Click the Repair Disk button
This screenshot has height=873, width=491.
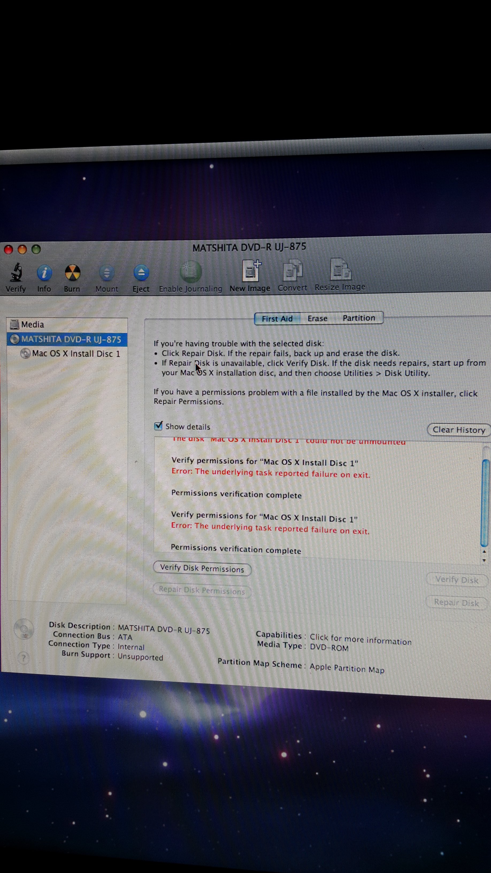[x=457, y=603]
